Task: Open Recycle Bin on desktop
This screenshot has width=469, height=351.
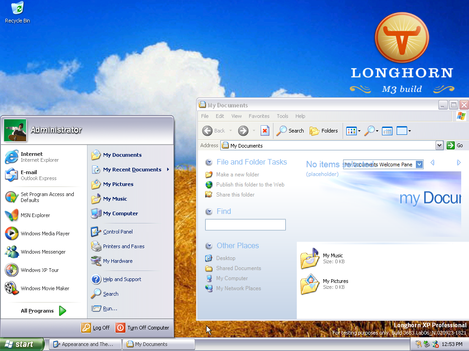Action: 17,12
